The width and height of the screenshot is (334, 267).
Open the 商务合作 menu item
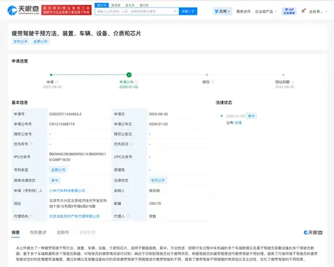[244, 11]
